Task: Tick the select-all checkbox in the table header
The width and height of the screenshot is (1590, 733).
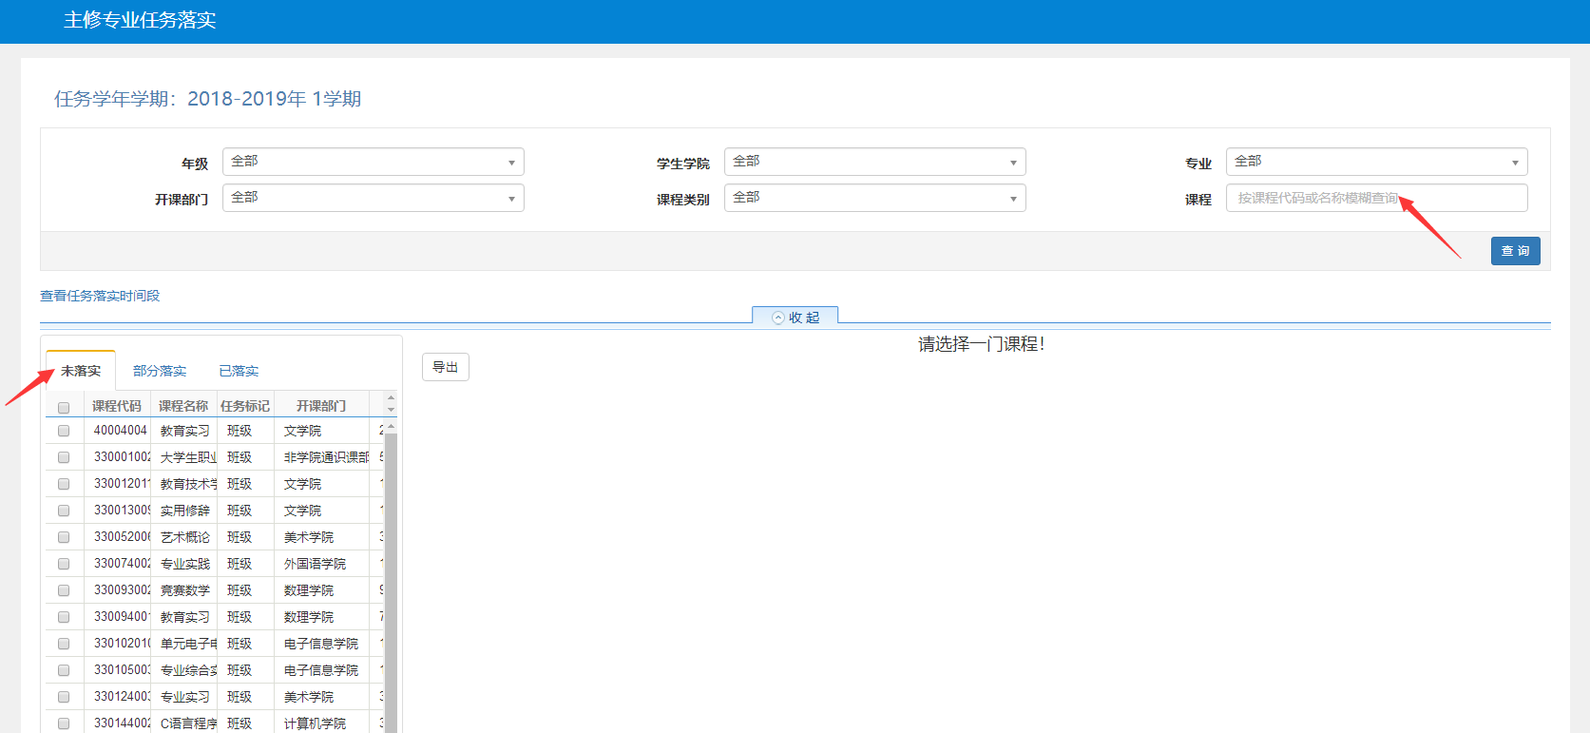Action: (64, 407)
